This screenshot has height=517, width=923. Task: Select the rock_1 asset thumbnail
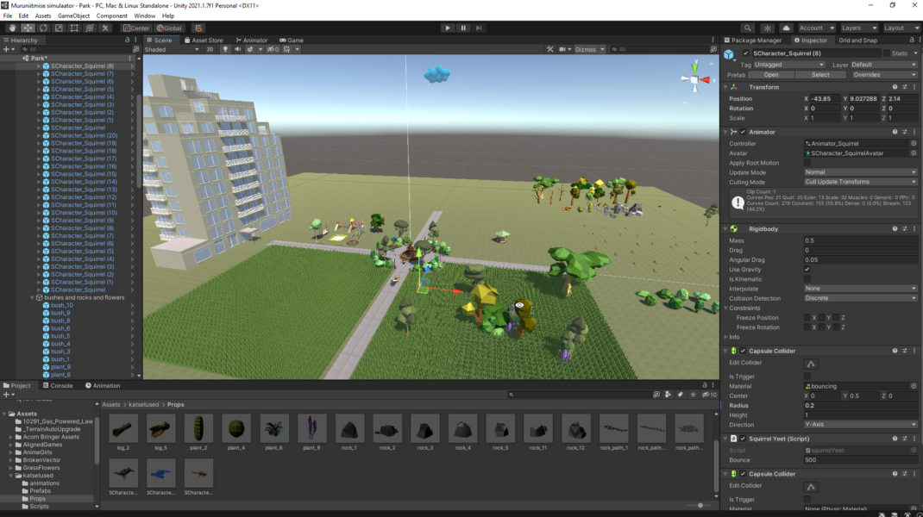(x=349, y=430)
